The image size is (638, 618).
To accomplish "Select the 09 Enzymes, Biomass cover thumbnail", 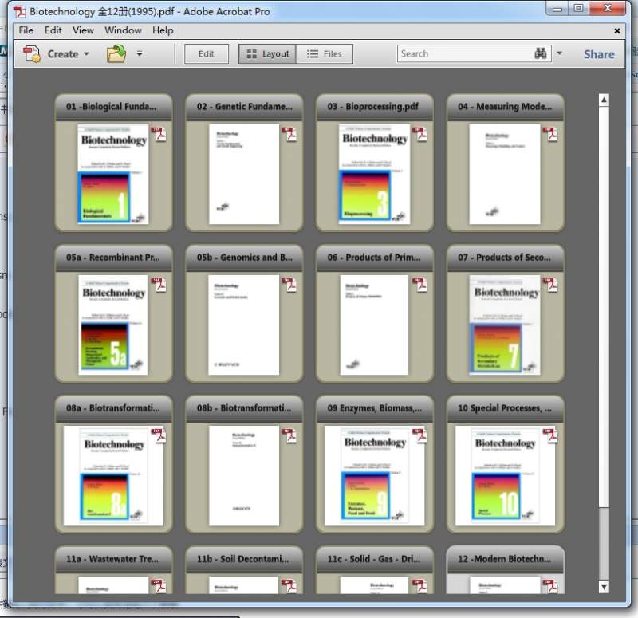I will [x=374, y=476].
